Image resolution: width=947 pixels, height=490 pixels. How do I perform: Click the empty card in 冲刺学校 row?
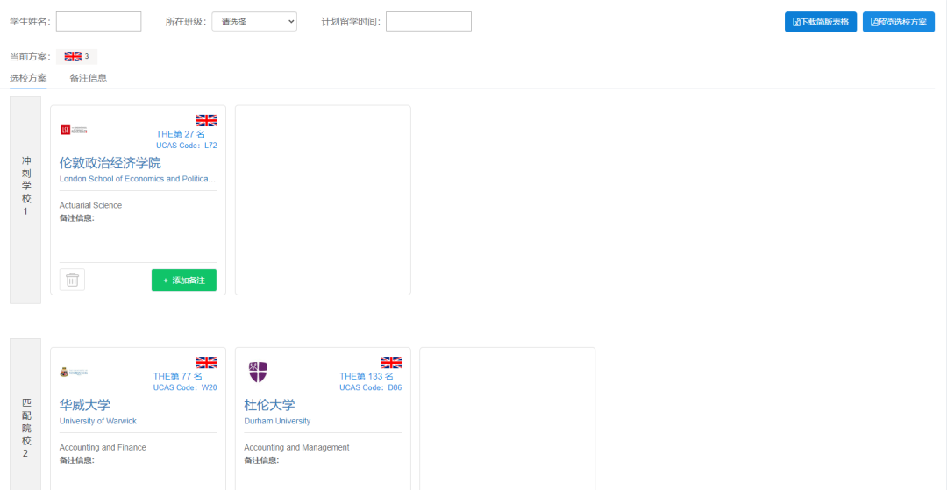(323, 201)
